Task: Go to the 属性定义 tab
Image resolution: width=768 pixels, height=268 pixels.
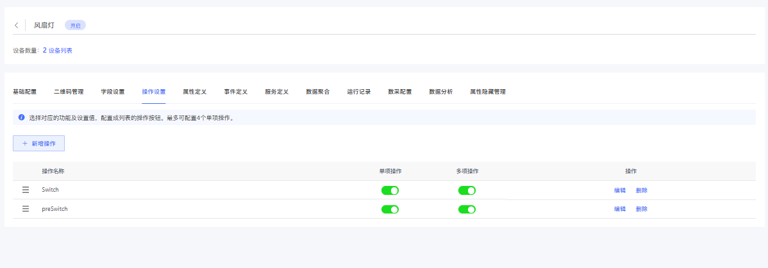Action: 194,92
